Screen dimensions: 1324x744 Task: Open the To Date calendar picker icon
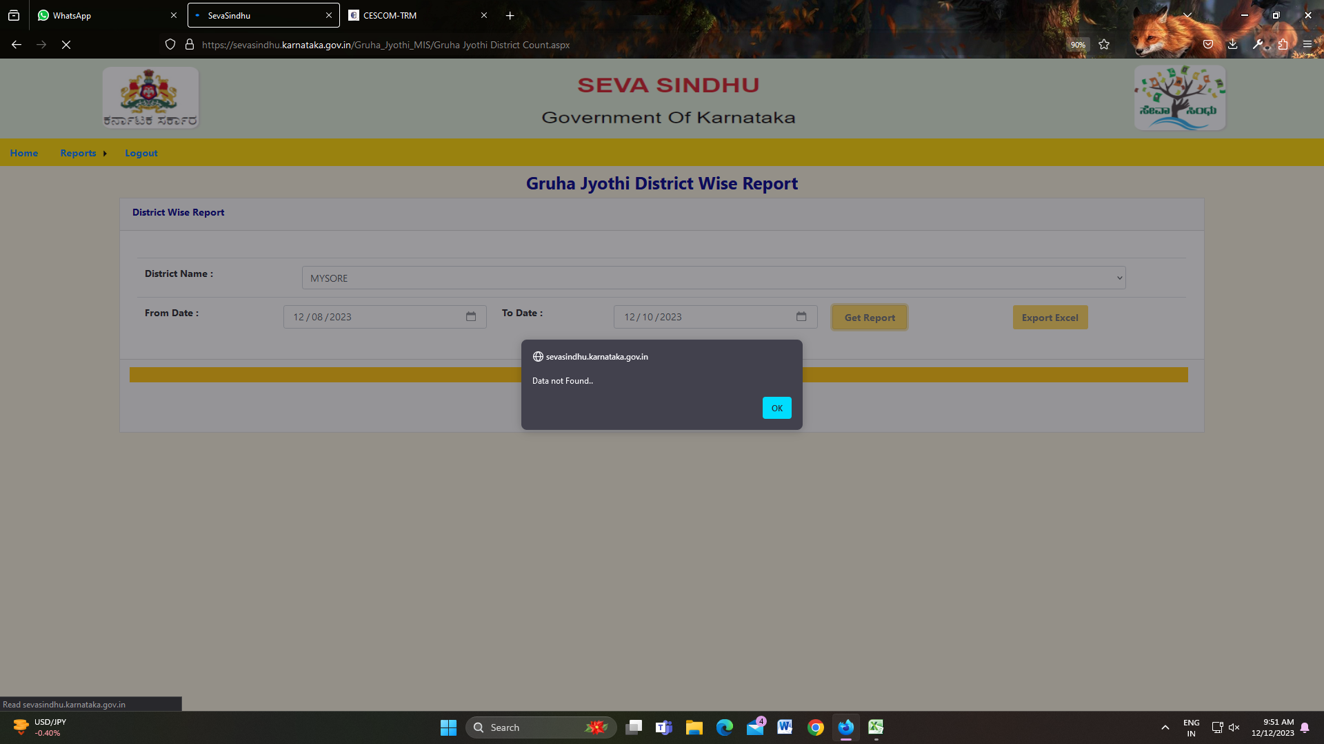point(801,317)
